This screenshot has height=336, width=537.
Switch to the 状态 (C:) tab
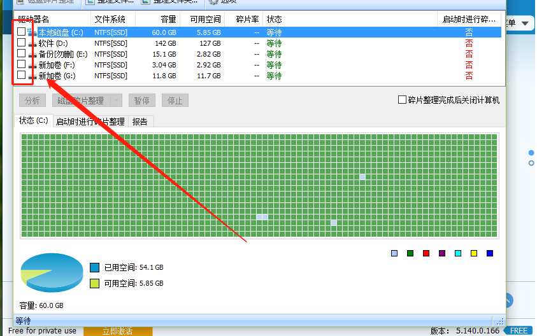point(34,120)
